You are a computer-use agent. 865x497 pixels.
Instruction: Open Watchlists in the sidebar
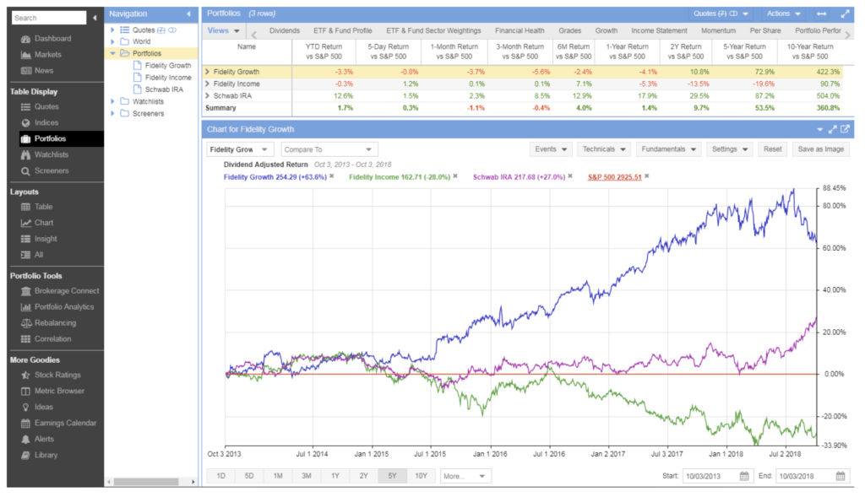(x=45, y=154)
